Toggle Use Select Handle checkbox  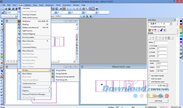coord(149,76)
